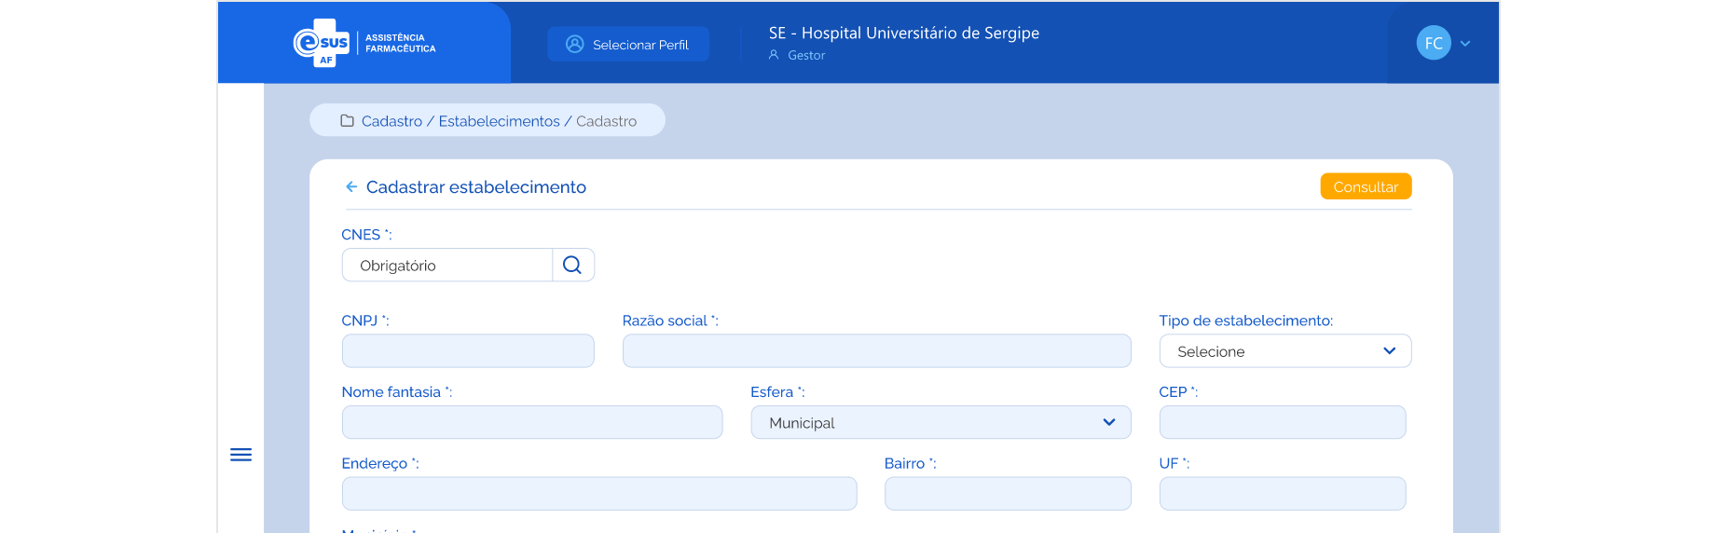
Task: Open the Esfera dropdown showing Municipal
Action: [x=940, y=423]
